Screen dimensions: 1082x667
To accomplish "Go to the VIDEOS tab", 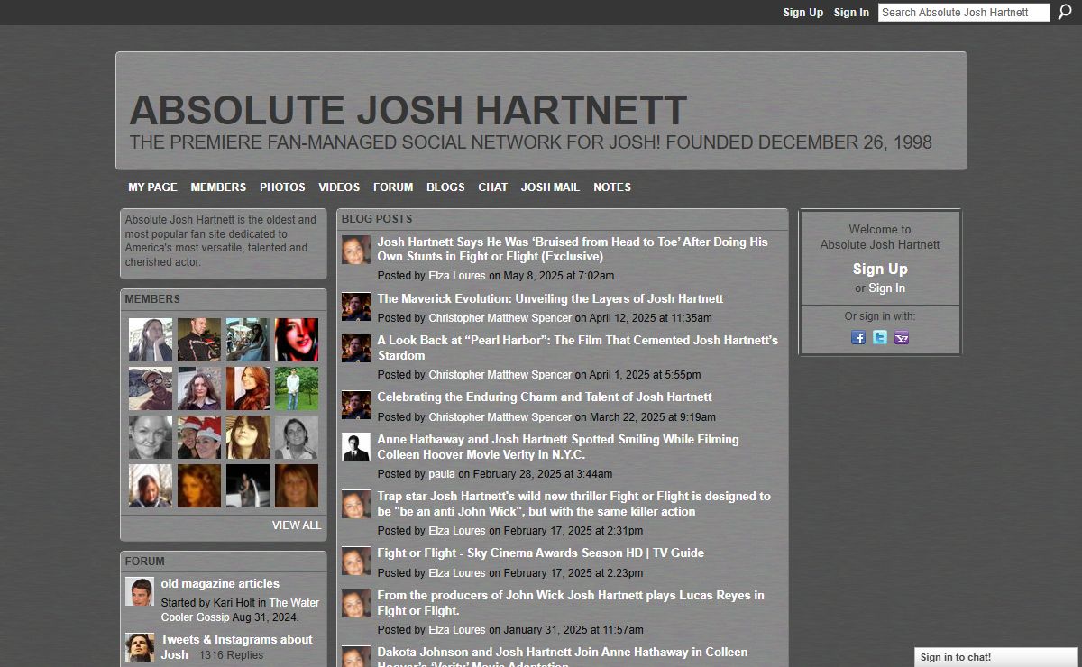I will (x=339, y=187).
